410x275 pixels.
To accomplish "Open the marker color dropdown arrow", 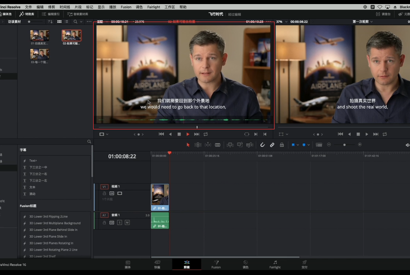I will point(309,145).
